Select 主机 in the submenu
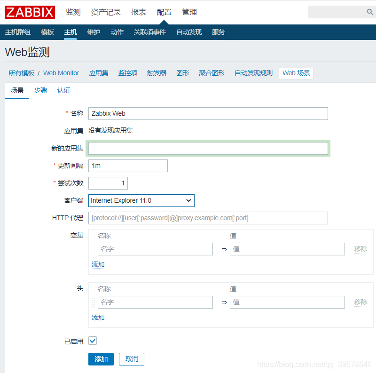This screenshot has height=373, width=376. (x=70, y=32)
